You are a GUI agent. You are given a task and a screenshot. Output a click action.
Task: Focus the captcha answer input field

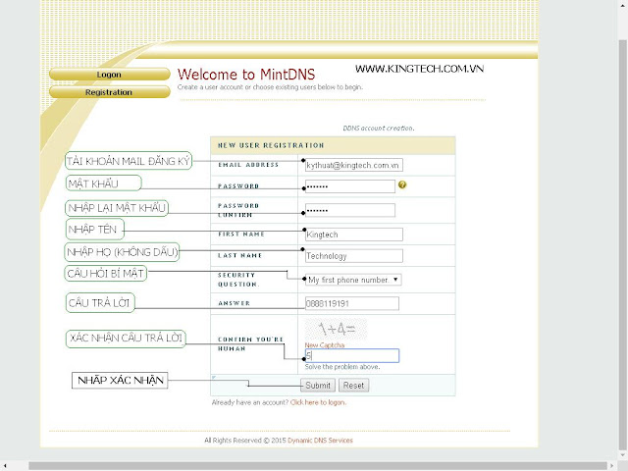(x=352, y=355)
